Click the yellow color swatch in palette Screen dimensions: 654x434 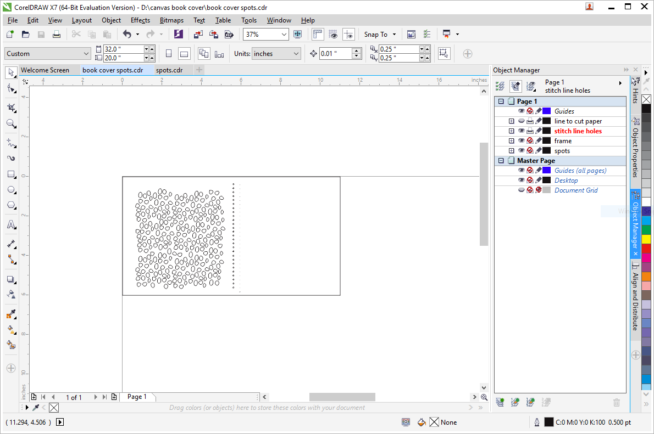[x=646, y=239]
